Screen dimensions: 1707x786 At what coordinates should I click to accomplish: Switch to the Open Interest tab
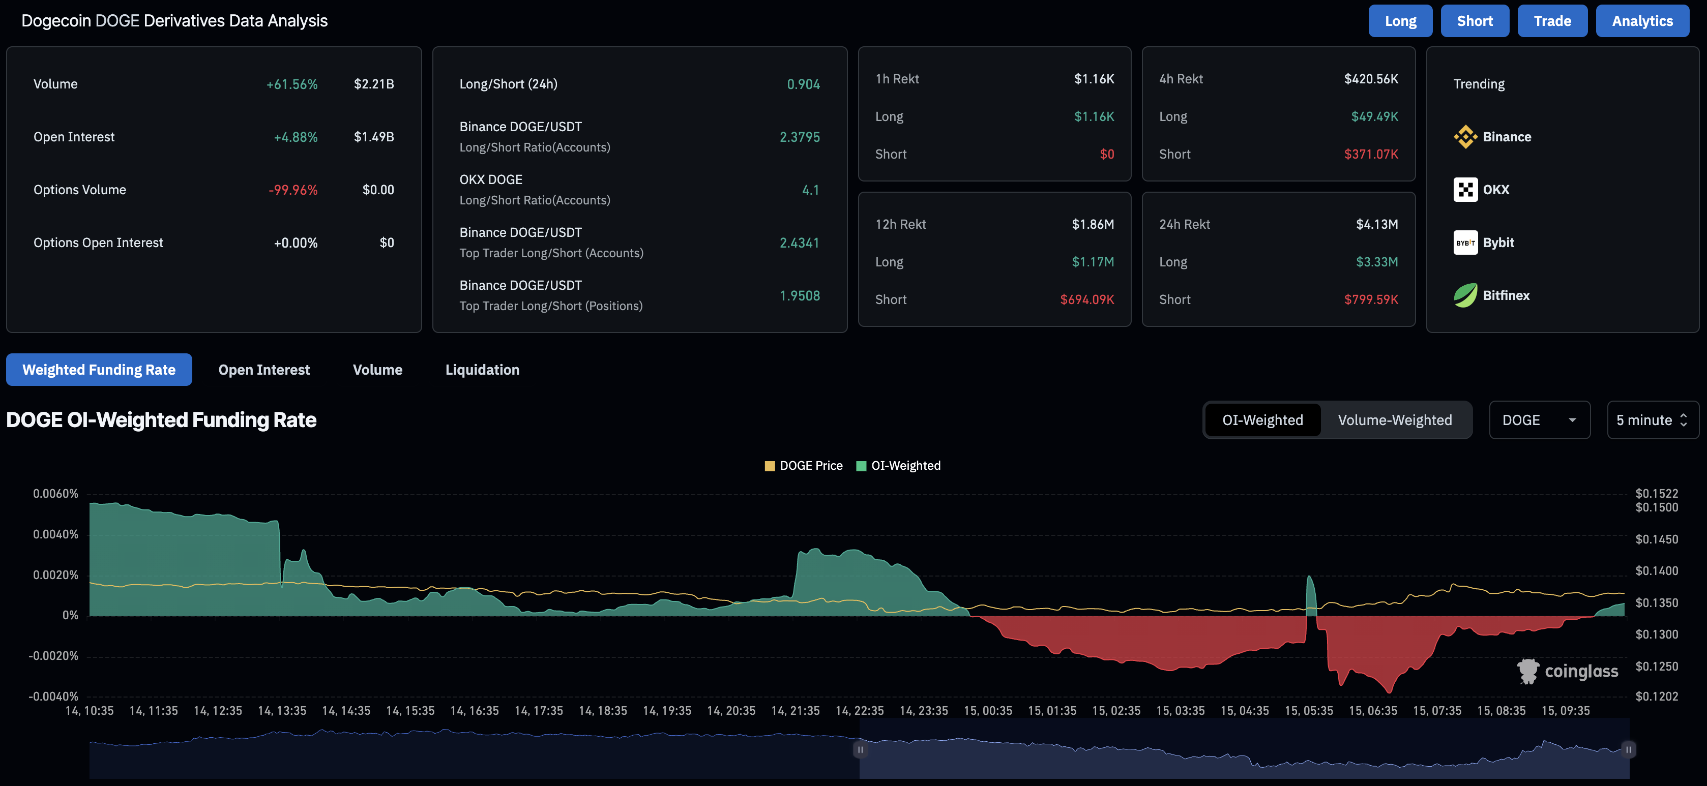[264, 370]
